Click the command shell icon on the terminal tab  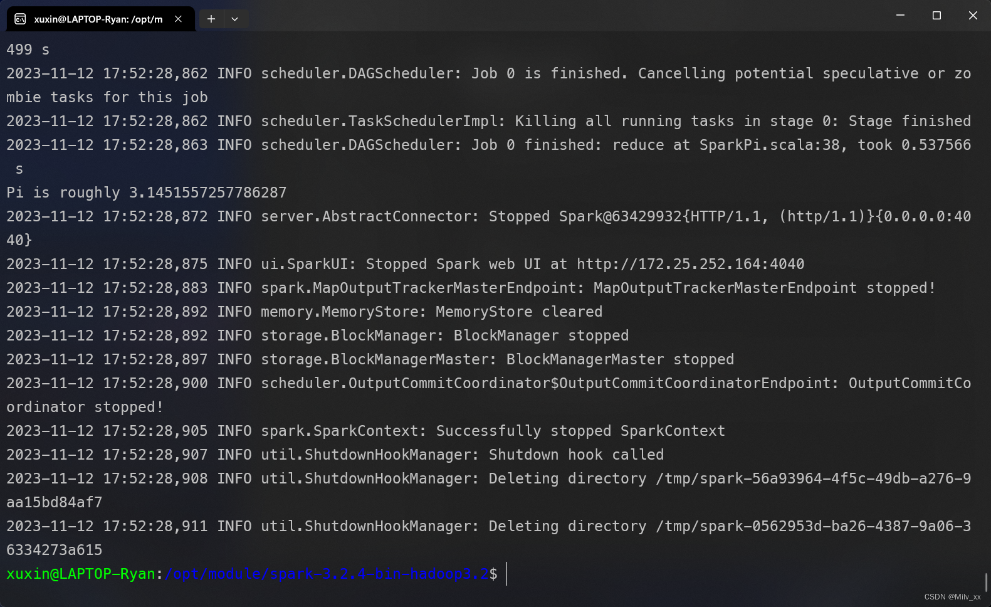click(x=19, y=19)
